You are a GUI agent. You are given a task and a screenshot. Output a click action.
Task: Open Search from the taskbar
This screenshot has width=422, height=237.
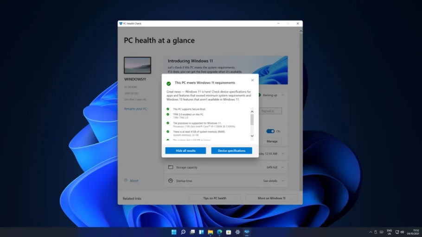tap(183, 232)
